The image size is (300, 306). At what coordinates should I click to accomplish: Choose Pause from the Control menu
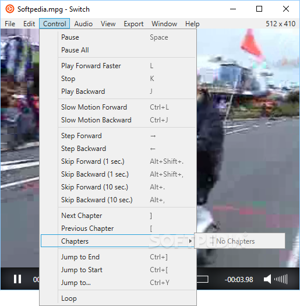pyautogui.click(x=118, y=37)
